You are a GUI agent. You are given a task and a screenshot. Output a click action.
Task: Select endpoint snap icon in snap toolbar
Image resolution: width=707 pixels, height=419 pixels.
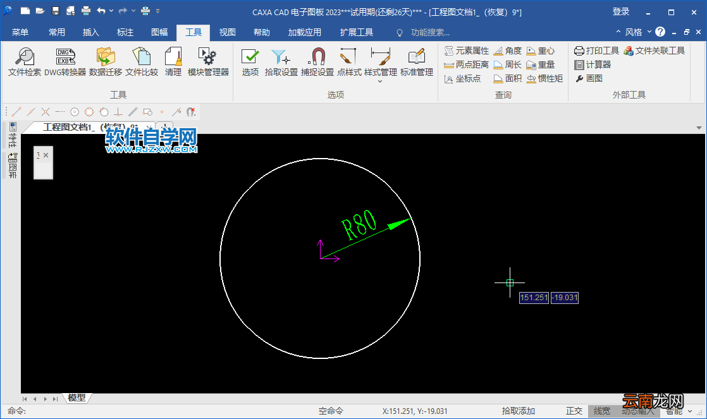coord(16,112)
